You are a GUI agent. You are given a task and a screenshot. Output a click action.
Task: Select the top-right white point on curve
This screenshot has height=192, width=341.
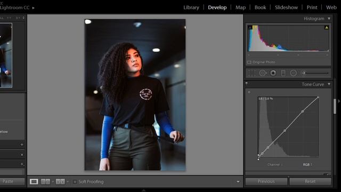click(318, 97)
